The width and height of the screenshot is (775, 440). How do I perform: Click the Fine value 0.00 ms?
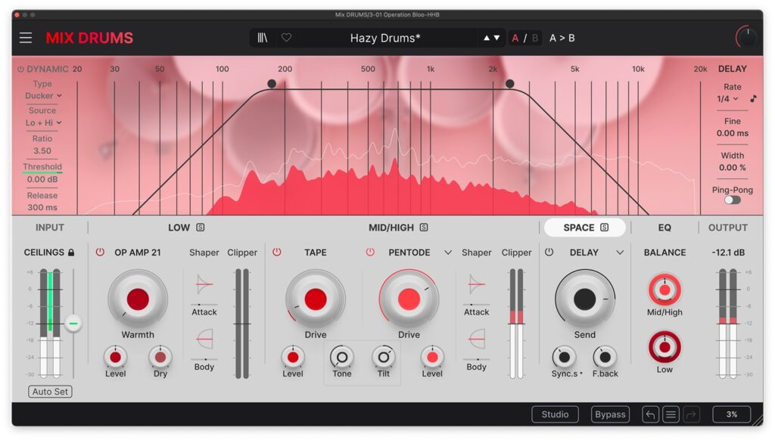point(733,133)
